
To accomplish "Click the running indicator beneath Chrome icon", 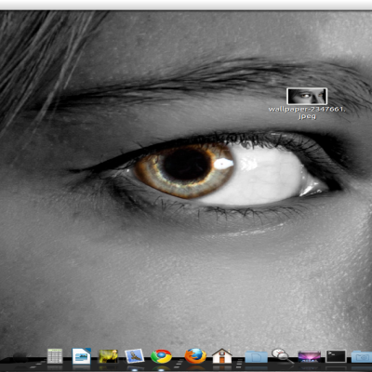I will [161, 369].
